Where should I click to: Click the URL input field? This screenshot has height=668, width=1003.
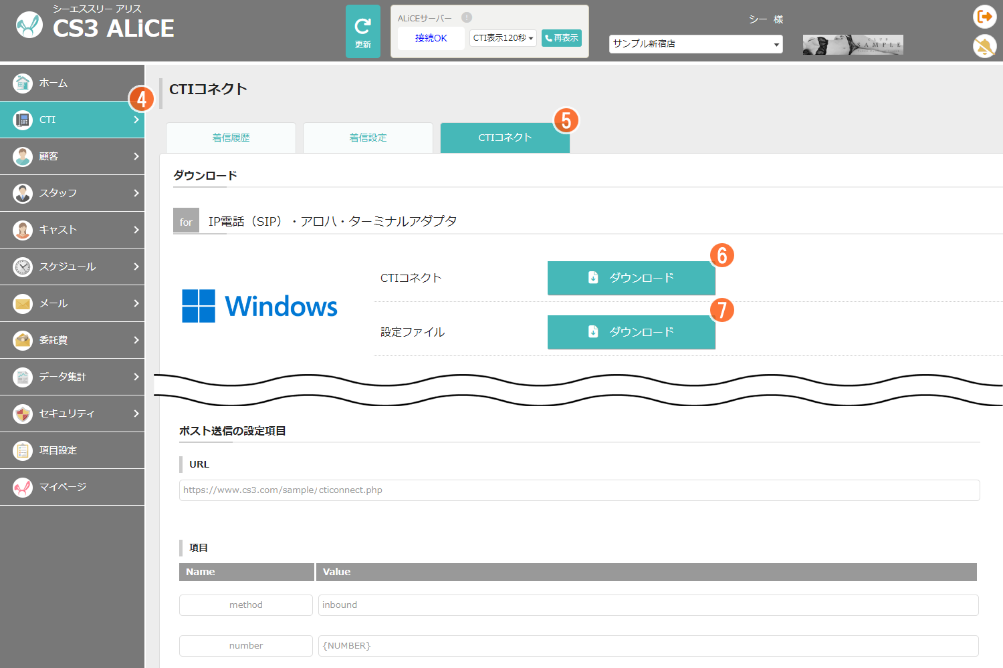579,490
